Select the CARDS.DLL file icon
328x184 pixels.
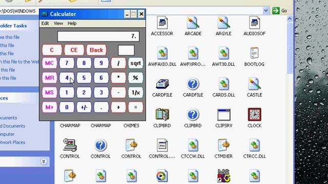(223, 84)
